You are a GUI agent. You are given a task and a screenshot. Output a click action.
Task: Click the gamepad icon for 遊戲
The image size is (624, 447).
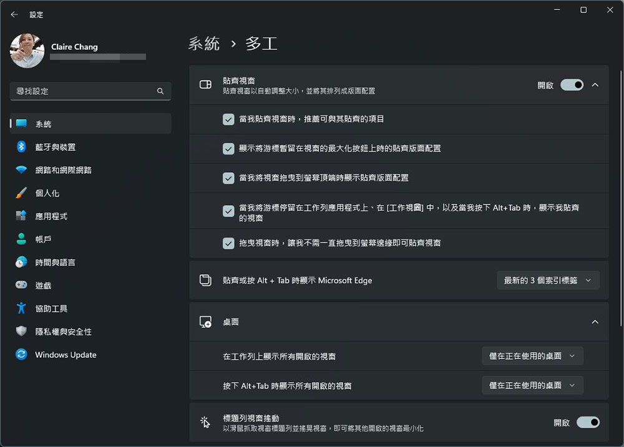pyautogui.click(x=21, y=285)
